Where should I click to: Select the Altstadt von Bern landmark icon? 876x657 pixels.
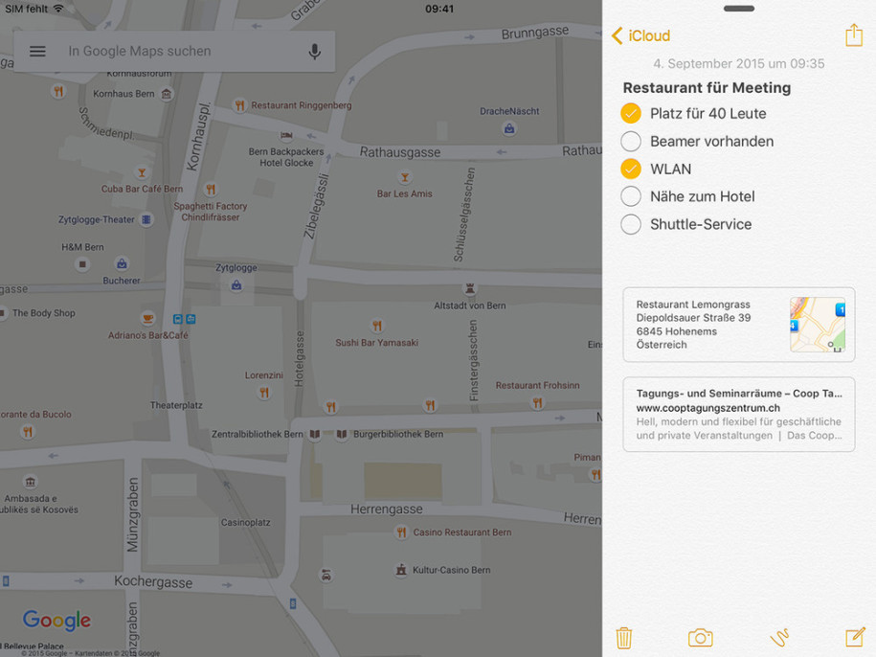pos(470,289)
